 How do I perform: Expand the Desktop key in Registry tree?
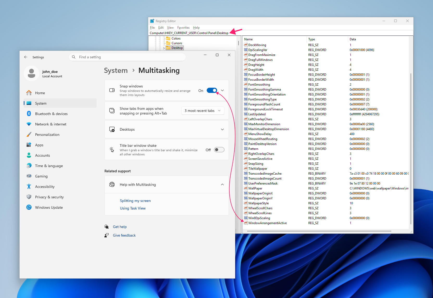click(x=164, y=48)
